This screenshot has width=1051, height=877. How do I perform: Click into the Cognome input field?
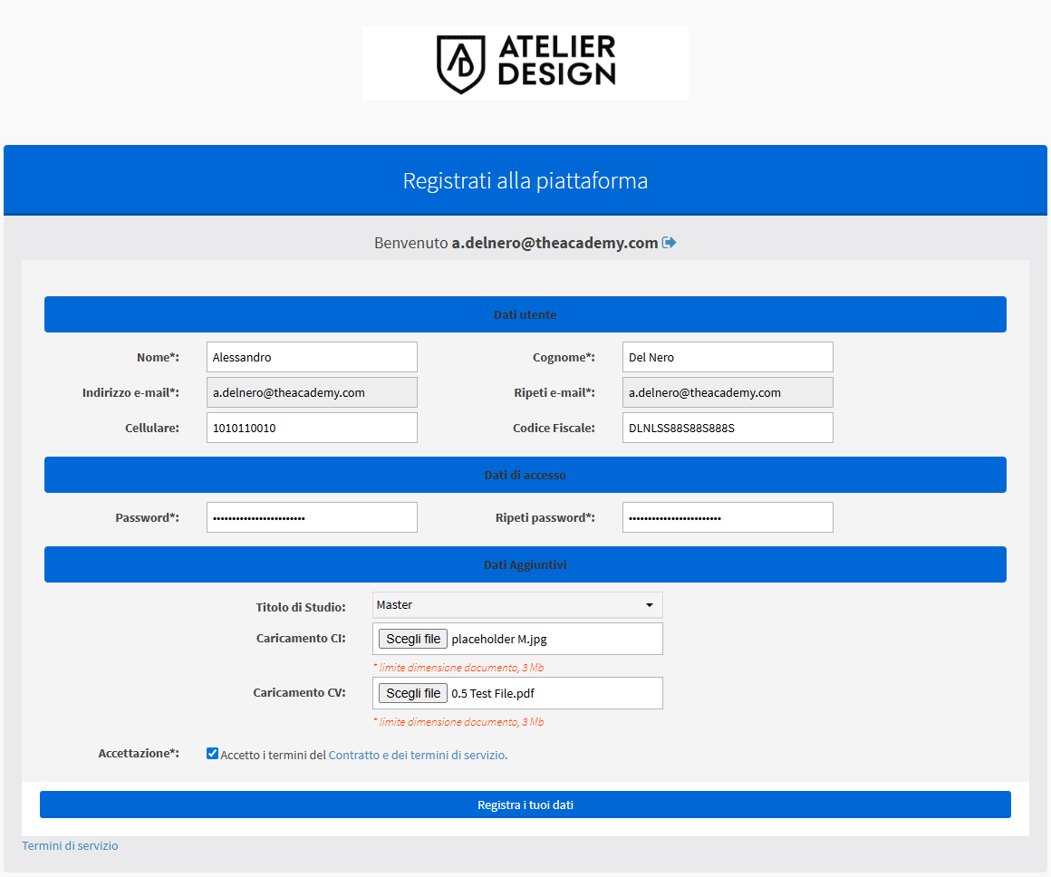pyautogui.click(x=728, y=357)
